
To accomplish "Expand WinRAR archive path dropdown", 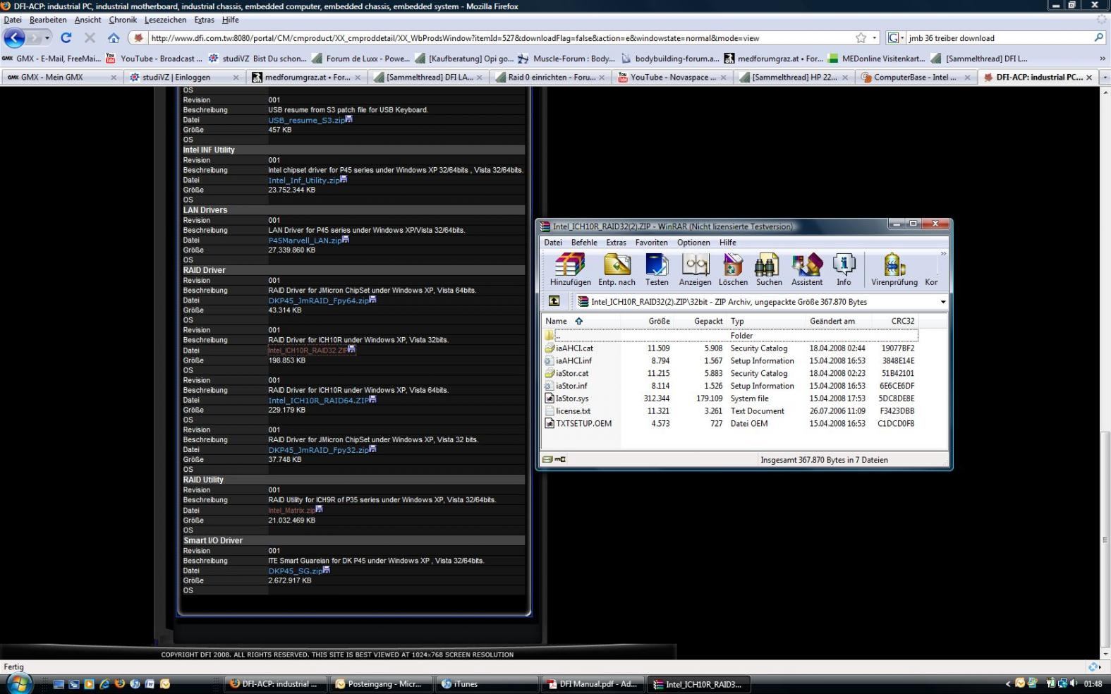I will 942,302.
